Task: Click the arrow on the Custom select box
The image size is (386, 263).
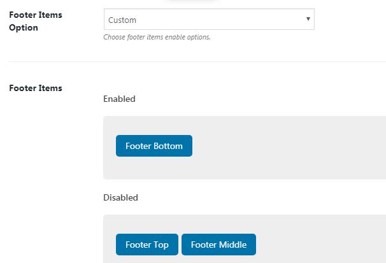Action: coord(308,20)
